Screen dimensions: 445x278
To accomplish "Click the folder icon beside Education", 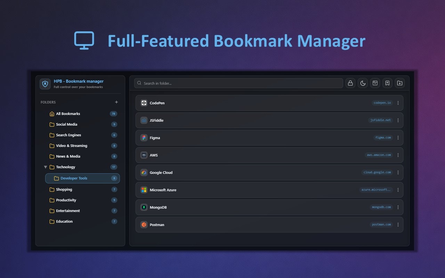I will pos(52,221).
